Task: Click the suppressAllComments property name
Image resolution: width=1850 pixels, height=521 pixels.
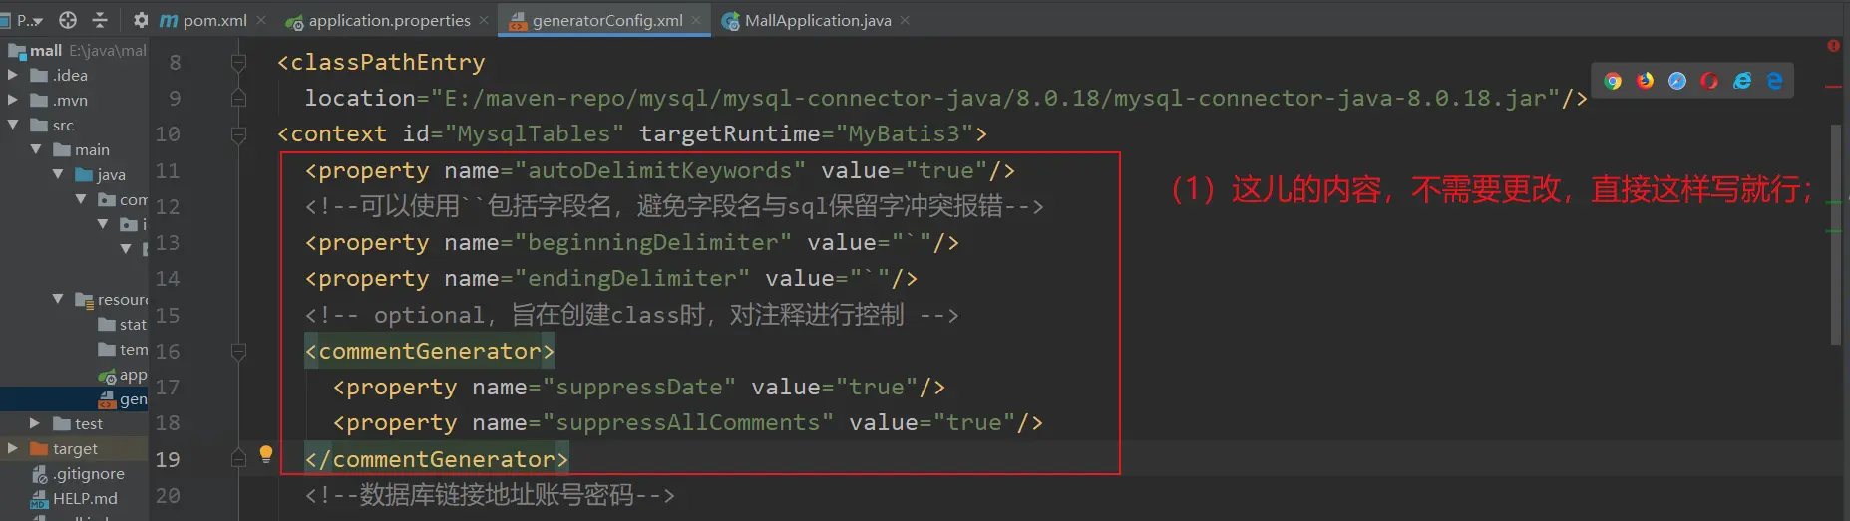Action: point(687,422)
